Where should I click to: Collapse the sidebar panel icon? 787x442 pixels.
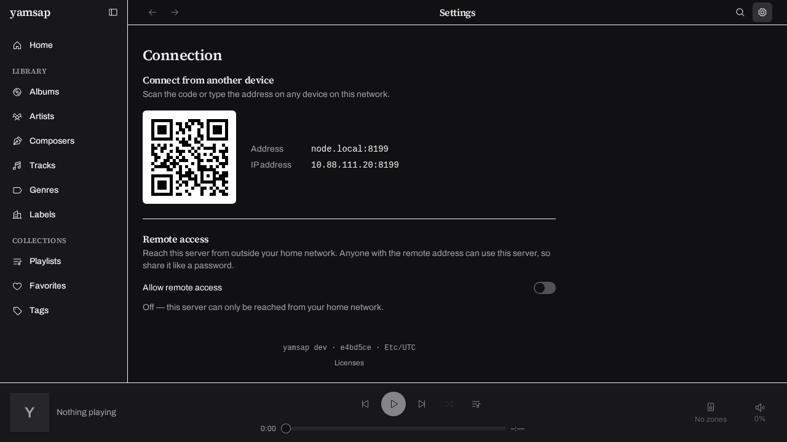pos(113,12)
